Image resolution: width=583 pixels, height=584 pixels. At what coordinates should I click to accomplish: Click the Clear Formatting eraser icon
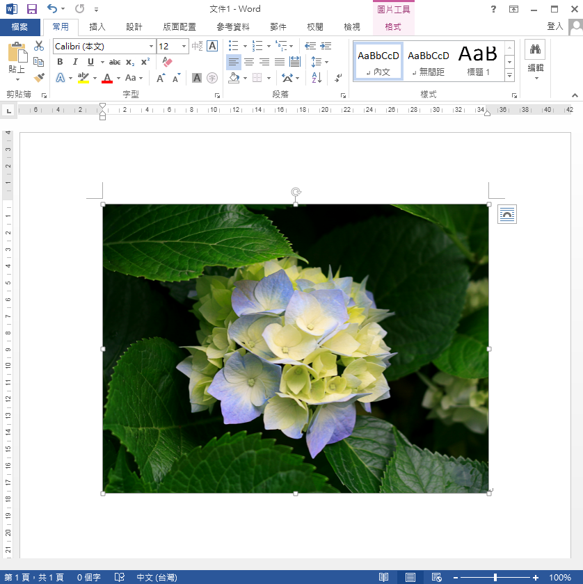tap(166, 62)
